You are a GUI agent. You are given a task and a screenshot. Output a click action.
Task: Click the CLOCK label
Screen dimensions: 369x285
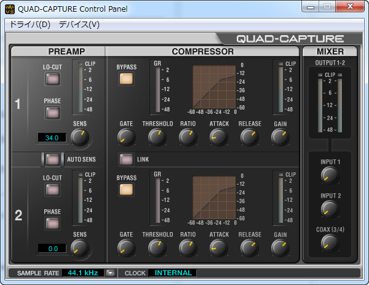pos(135,273)
